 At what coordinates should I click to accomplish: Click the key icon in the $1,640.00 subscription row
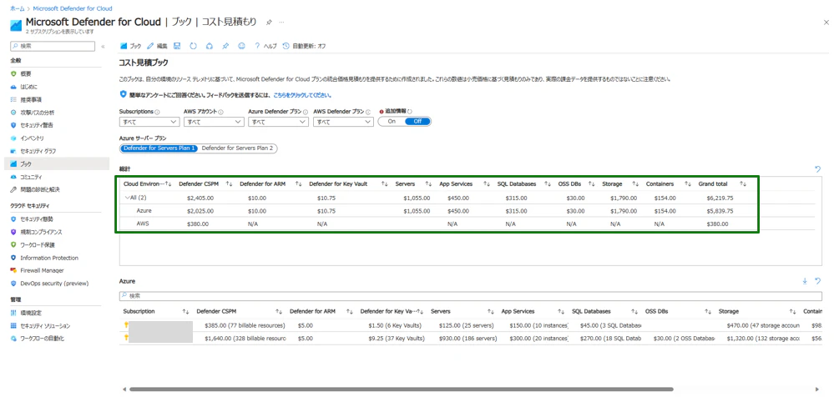125,338
